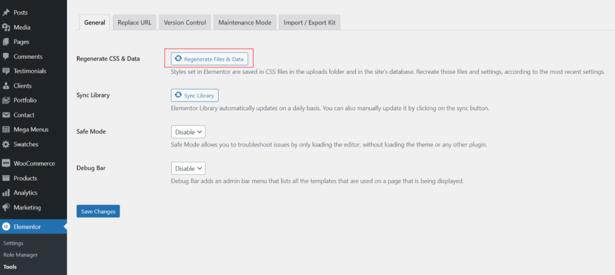This screenshot has width=615, height=275.
Task: Switch to the General tab
Action: (94, 22)
